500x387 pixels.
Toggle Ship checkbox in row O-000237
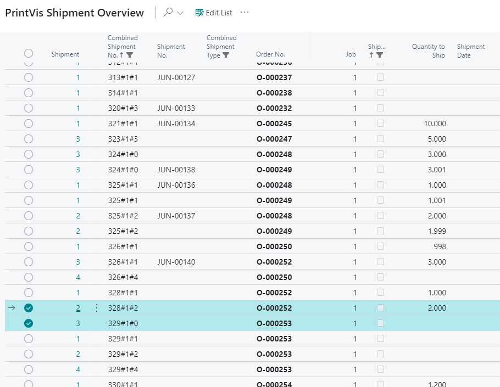coord(380,77)
